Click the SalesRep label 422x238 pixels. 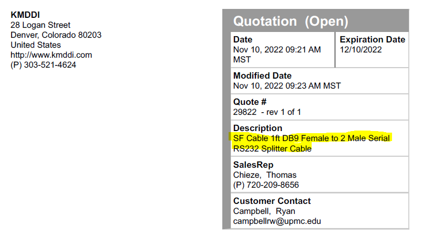click(x=253, y=165)
